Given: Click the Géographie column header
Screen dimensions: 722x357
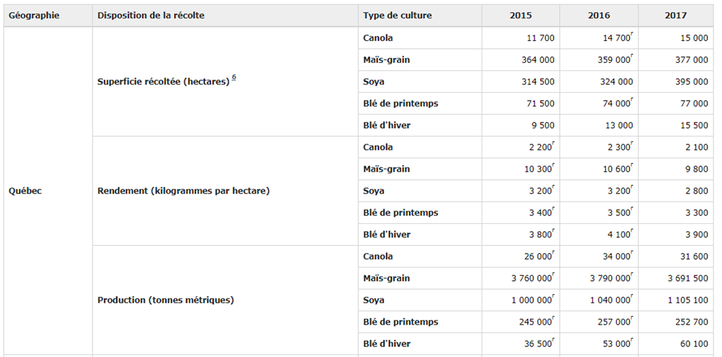Looking at the screenshot, I should tap(34, 15).
